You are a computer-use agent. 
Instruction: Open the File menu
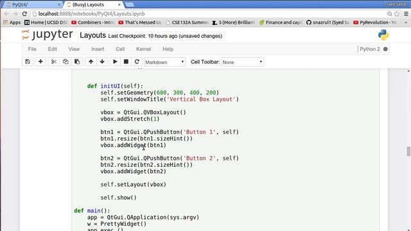tap(32, 49)
